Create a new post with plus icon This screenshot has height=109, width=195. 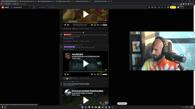click(x=165, y=7)
